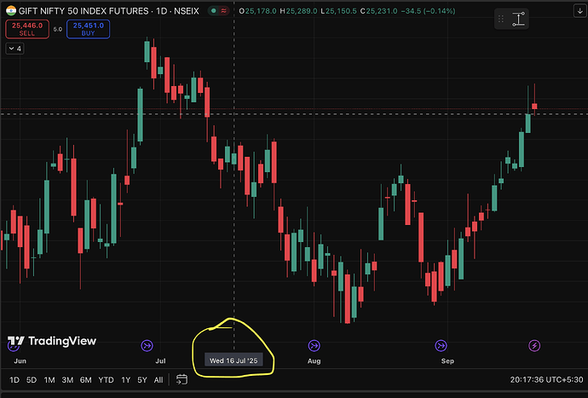Open timezone menu at 20:17:36 UTC+5:30

(546, 380)
